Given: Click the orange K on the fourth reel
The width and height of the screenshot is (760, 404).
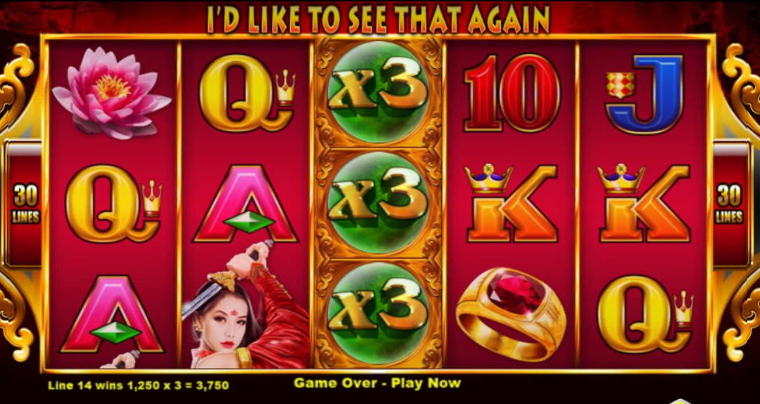Looking at the screenshot, I should coord(511,203).
